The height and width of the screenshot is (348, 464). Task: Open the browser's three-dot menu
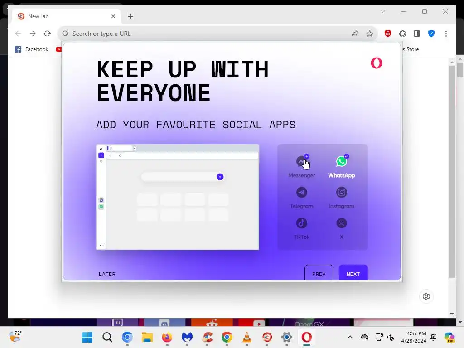[x=446, y=34]
